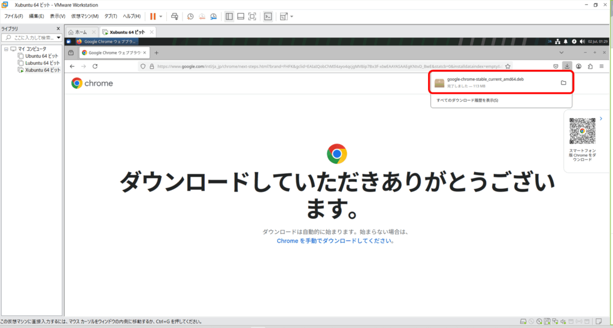
Task: Click Firefox downloads arrow toolbar icon
Action: click(x=567, y=66)
